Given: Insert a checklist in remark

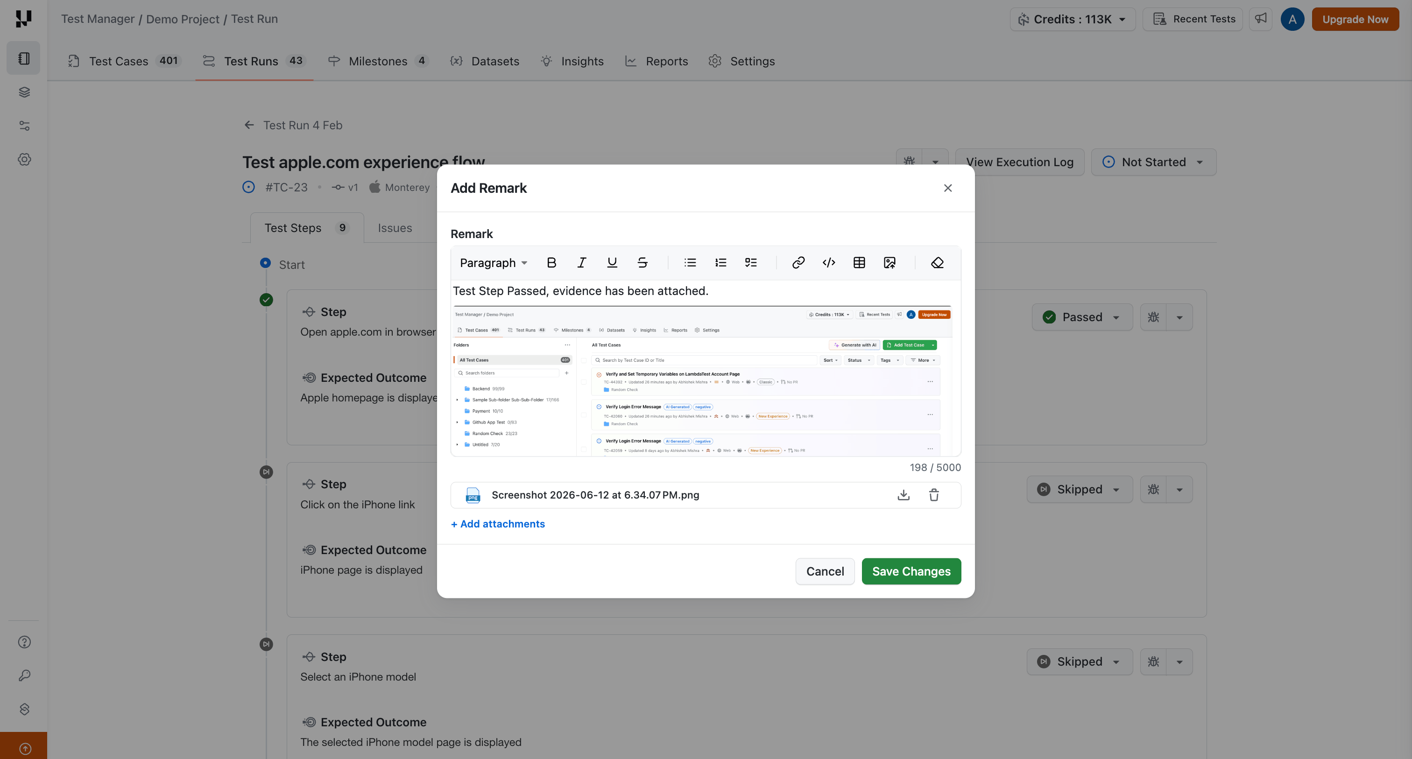Looking at the screenshot, I should click(751, 262).
